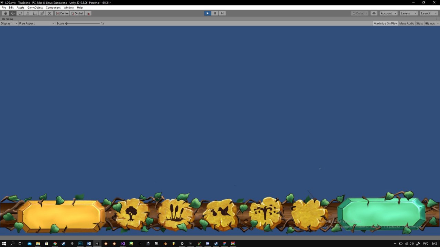Select the Scale tool

pos(27,13)
